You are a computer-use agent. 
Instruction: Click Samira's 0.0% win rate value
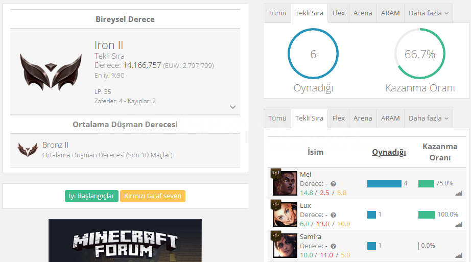pos(428,246)
